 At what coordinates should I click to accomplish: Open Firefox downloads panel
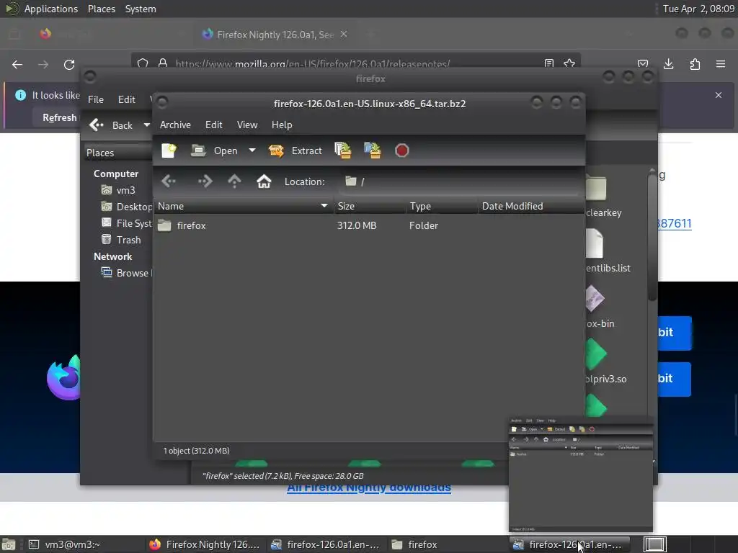pos(669,64)
